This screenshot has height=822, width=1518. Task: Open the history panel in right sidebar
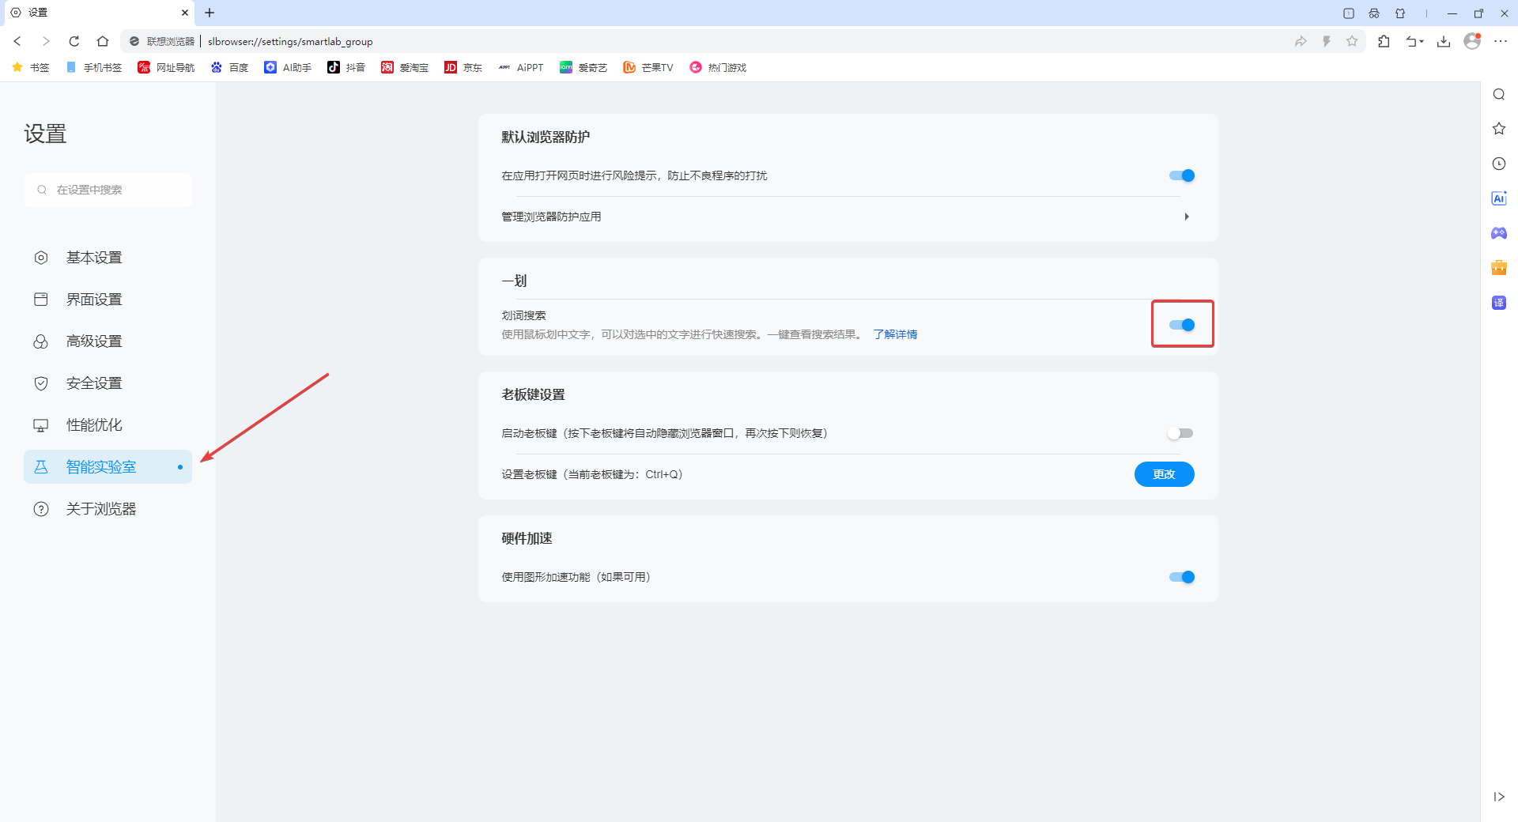coord(1499,164)
